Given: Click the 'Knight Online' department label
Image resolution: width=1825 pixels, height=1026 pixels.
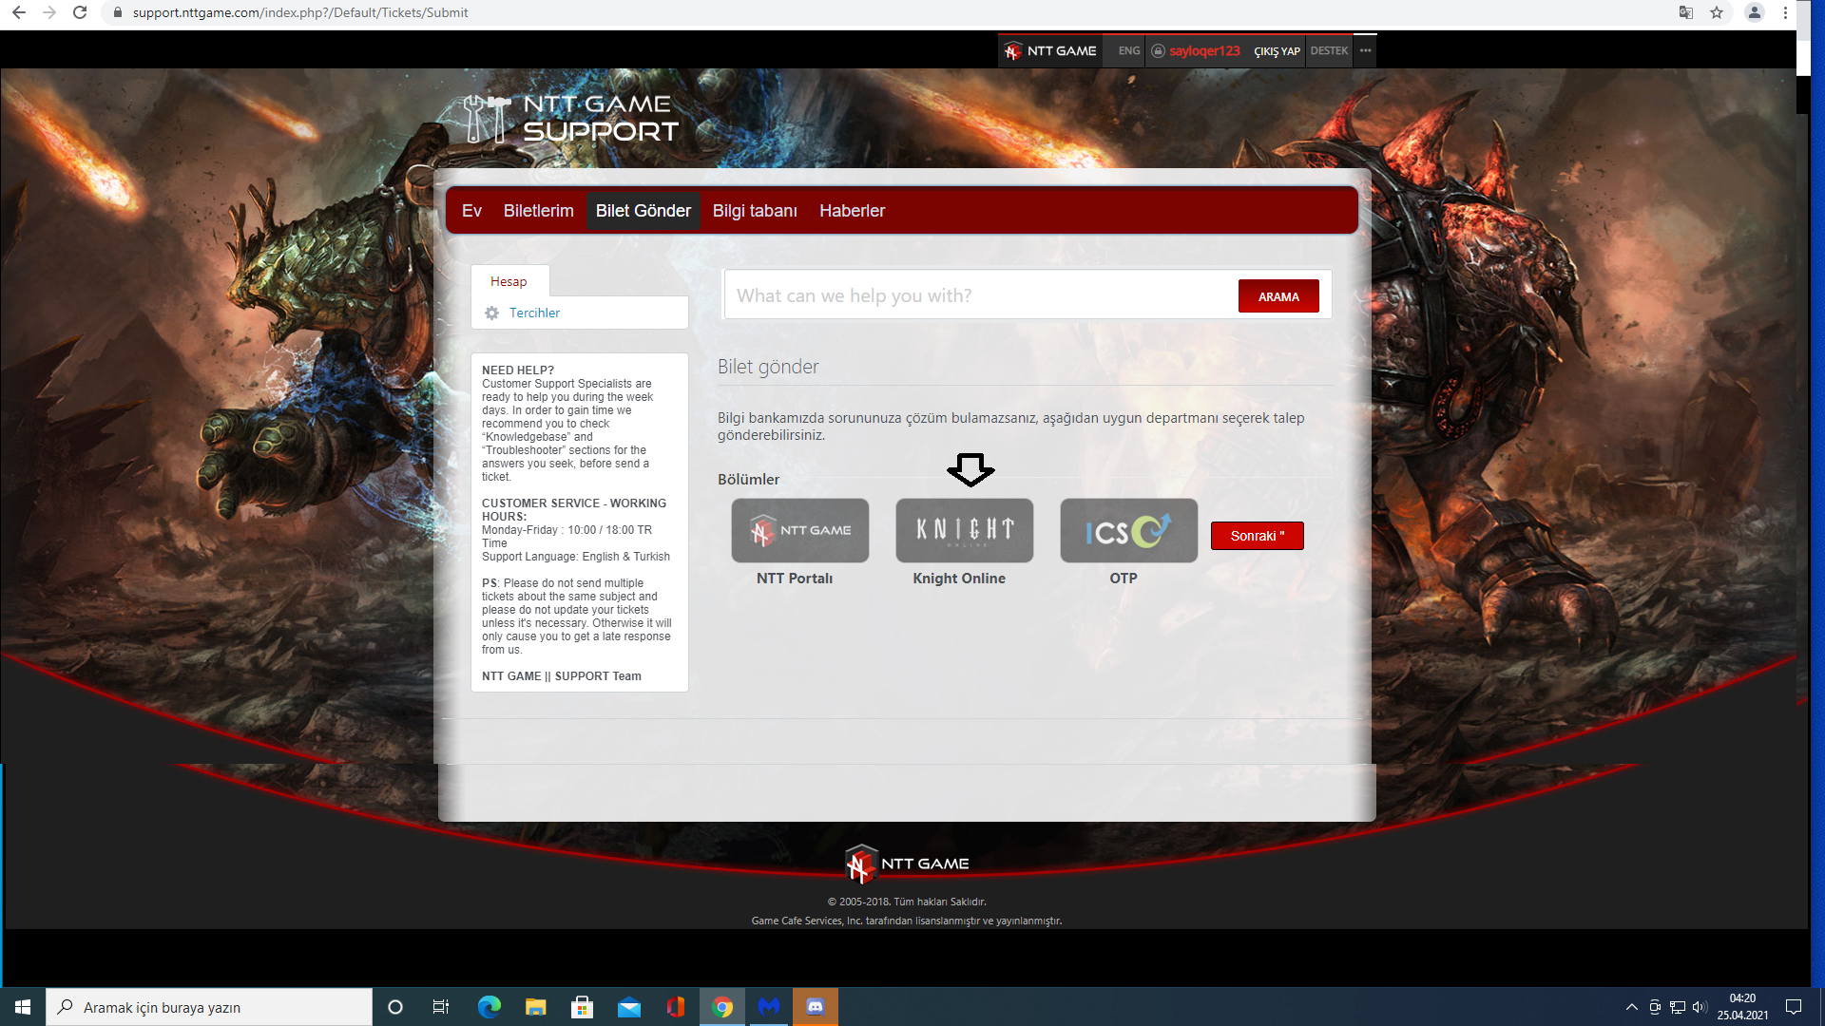Looking at the screenshot, I should pyautogui.click(x=959, y=579).
